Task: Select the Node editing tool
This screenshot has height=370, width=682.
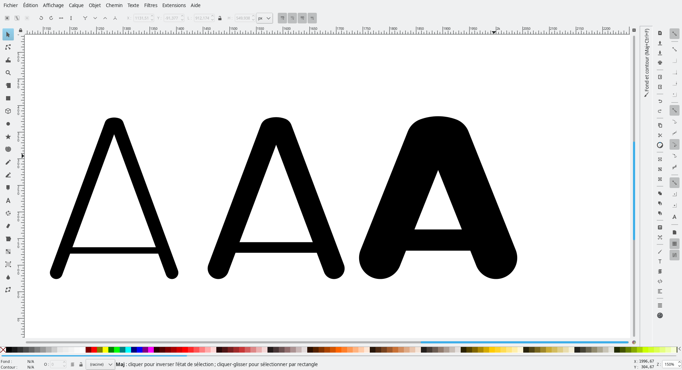Action: pyautogui.click(x=8, y=47)
